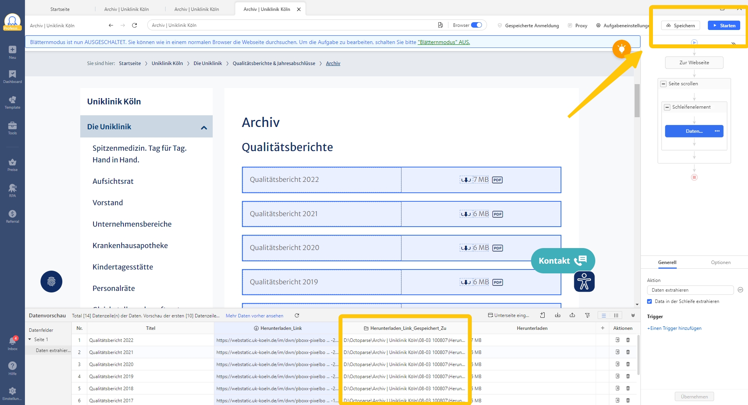748x405 pixels.
Task: Delete row 4 with its trash icon
Action: click(x=628, y=376)
